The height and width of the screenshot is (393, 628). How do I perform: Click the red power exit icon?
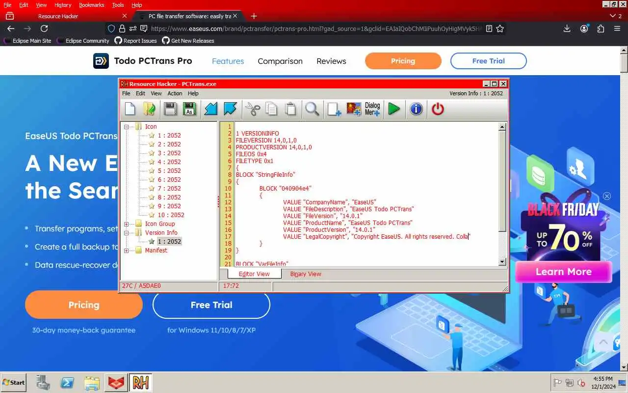[438, 109]
